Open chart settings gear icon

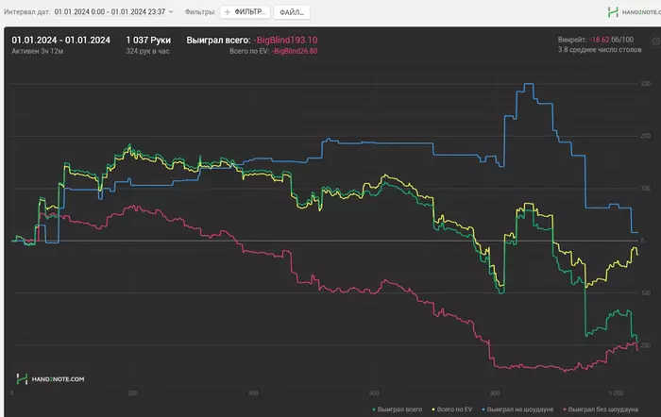[656, 42]
